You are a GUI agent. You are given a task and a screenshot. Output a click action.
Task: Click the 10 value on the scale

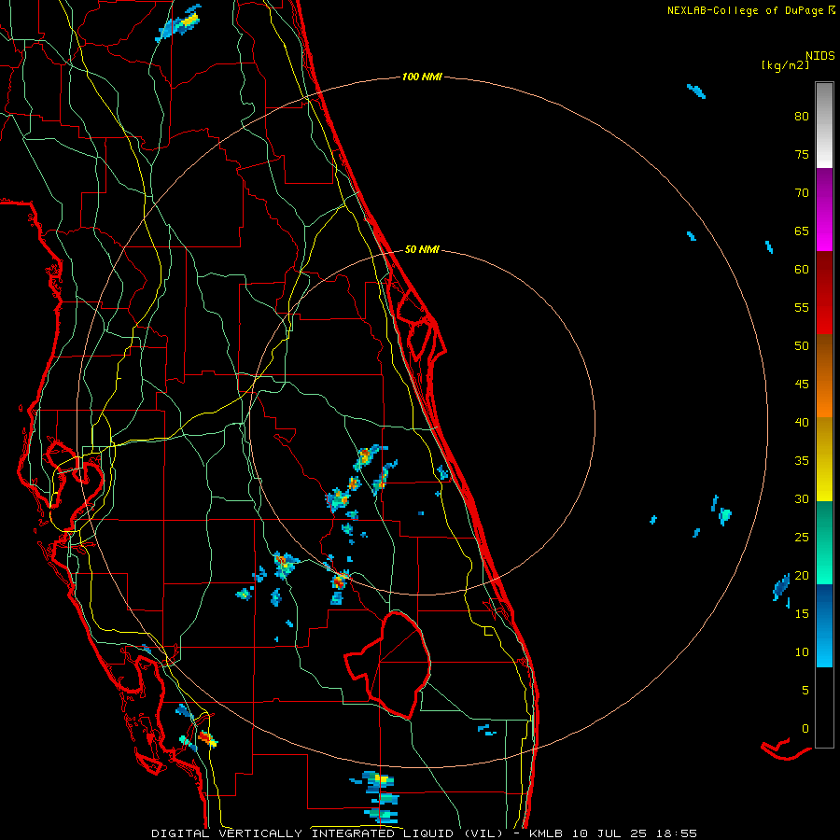tap(802, 652)
